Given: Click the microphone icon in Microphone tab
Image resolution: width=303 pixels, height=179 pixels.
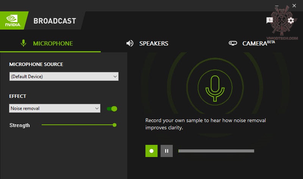Looking at the screenshot, I should point(23,43).
